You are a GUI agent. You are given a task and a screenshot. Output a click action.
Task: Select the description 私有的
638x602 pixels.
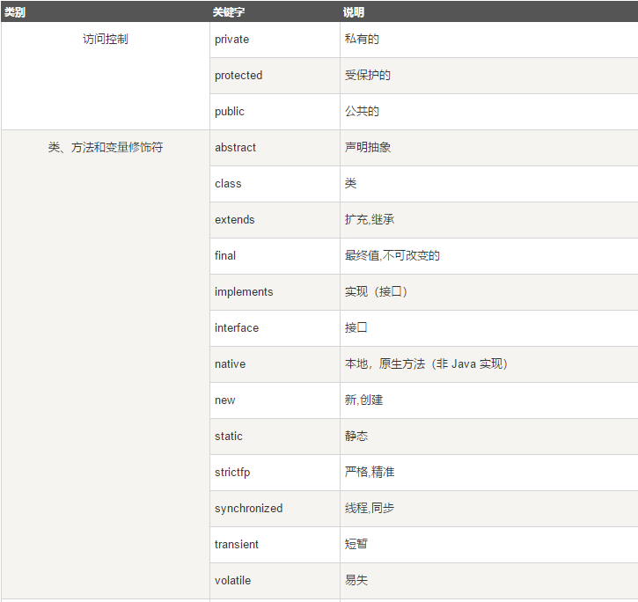[362, 39]
